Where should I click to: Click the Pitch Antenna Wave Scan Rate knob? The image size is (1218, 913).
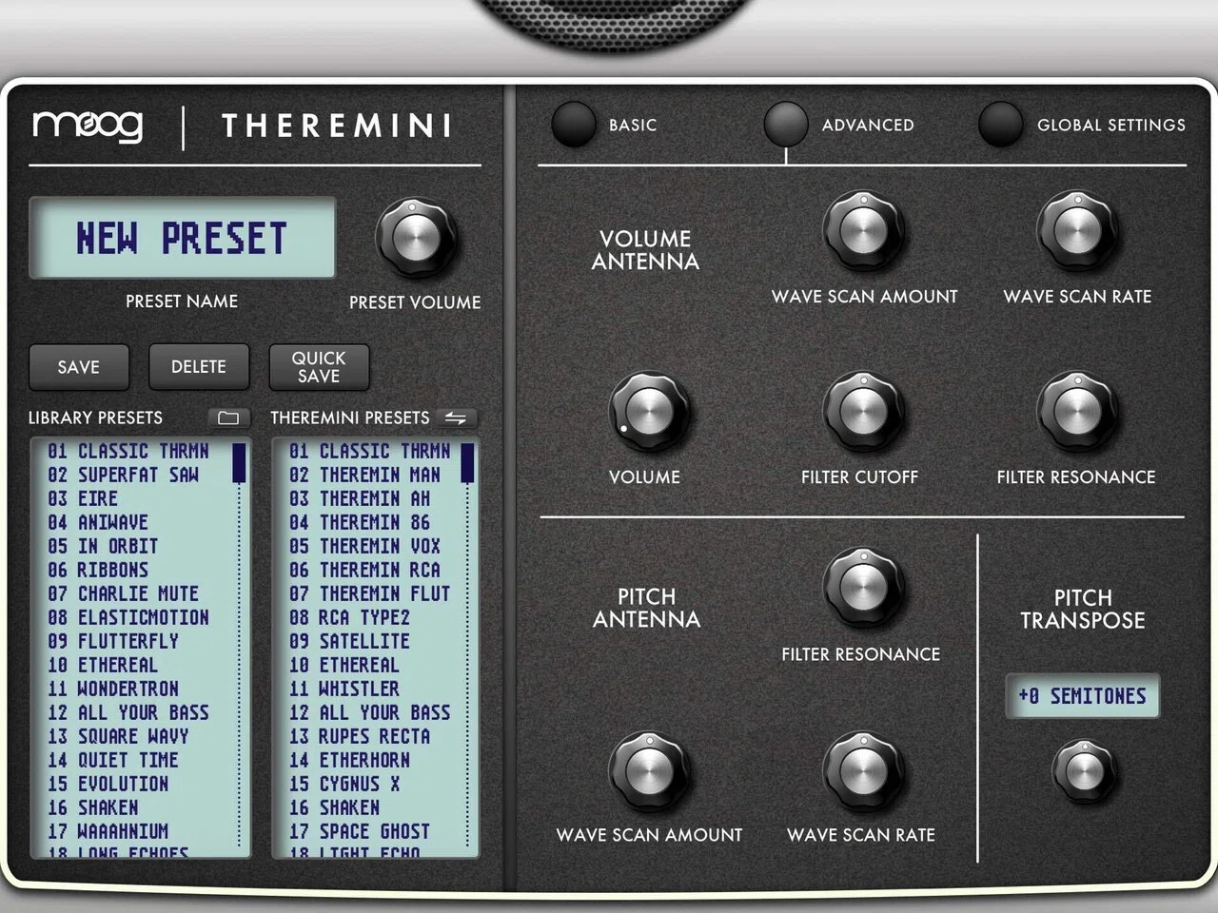click(862, 770)
